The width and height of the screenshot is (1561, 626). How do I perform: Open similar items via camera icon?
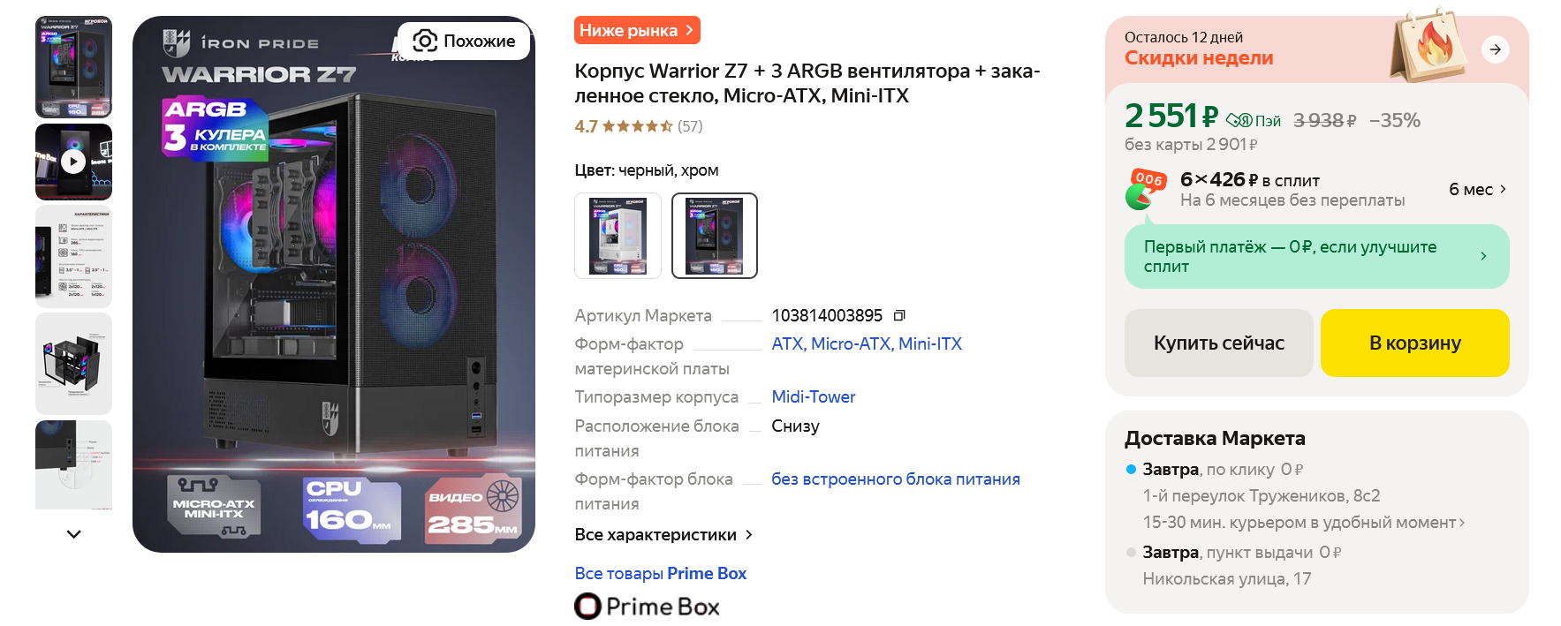pos(464,41)
